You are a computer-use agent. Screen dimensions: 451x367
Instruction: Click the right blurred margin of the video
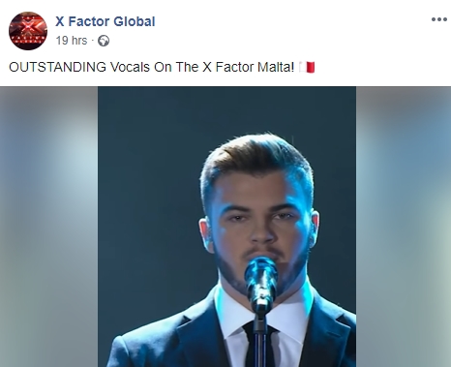coord(404,227)
